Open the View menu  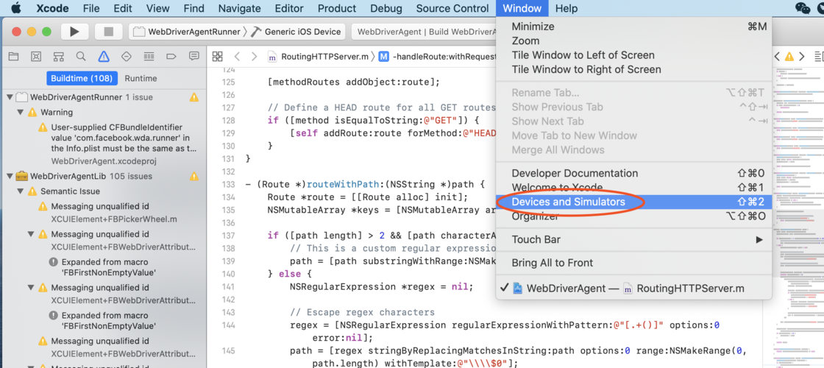coord(157,8)
